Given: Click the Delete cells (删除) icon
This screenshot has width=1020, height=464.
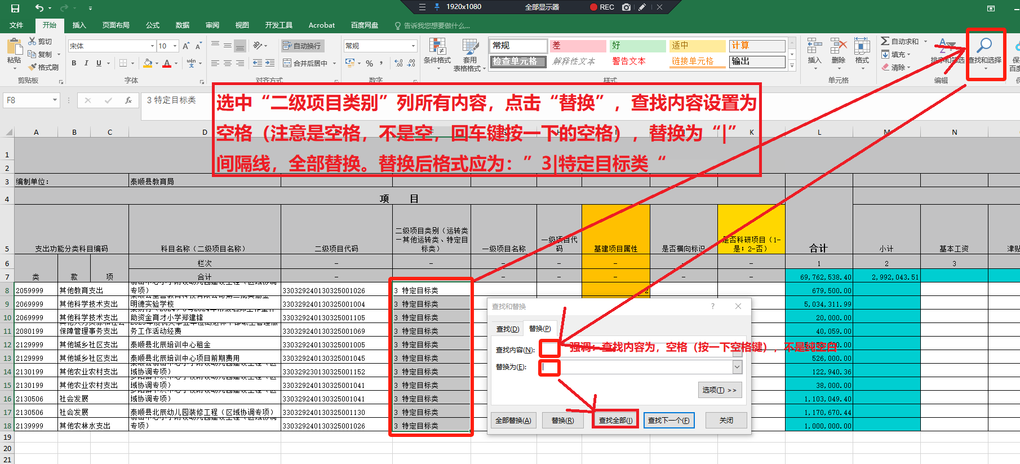Looking at the screenshot, I should (838, 46).
